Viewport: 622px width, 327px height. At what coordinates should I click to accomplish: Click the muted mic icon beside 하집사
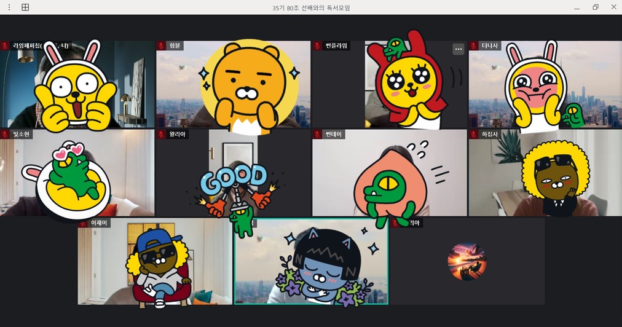coord(474,134)
